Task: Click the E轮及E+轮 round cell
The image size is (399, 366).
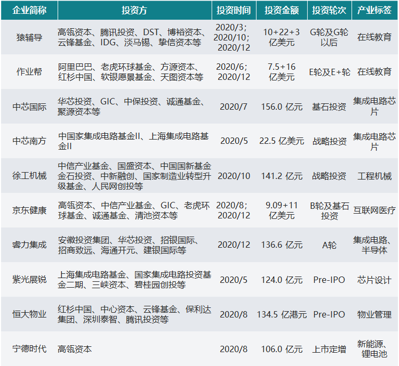Action: [330, 72]
